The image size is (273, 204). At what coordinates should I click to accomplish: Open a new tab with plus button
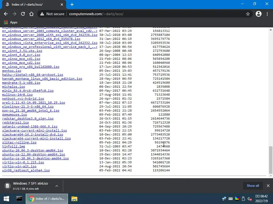72,5
